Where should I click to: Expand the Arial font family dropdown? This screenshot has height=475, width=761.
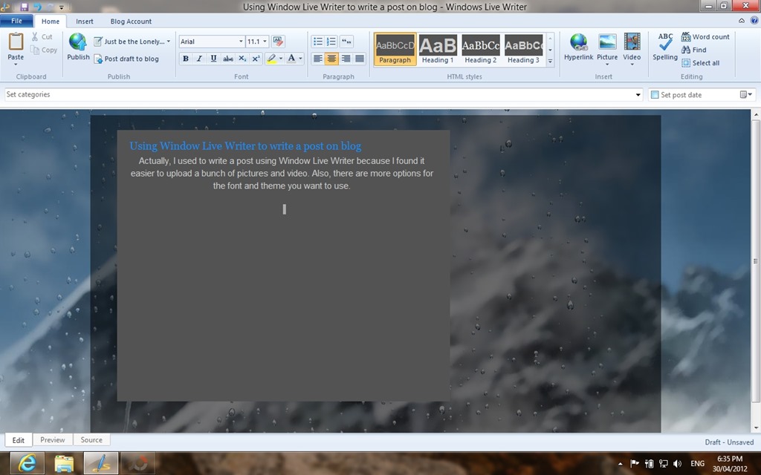(x=241, y=42)
